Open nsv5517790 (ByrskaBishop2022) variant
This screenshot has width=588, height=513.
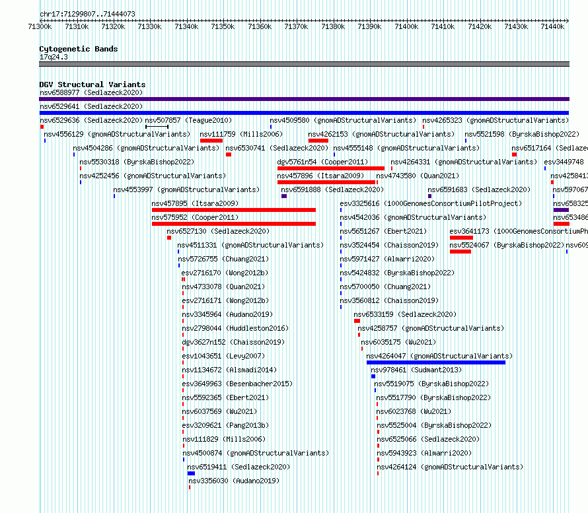[433, 397]
